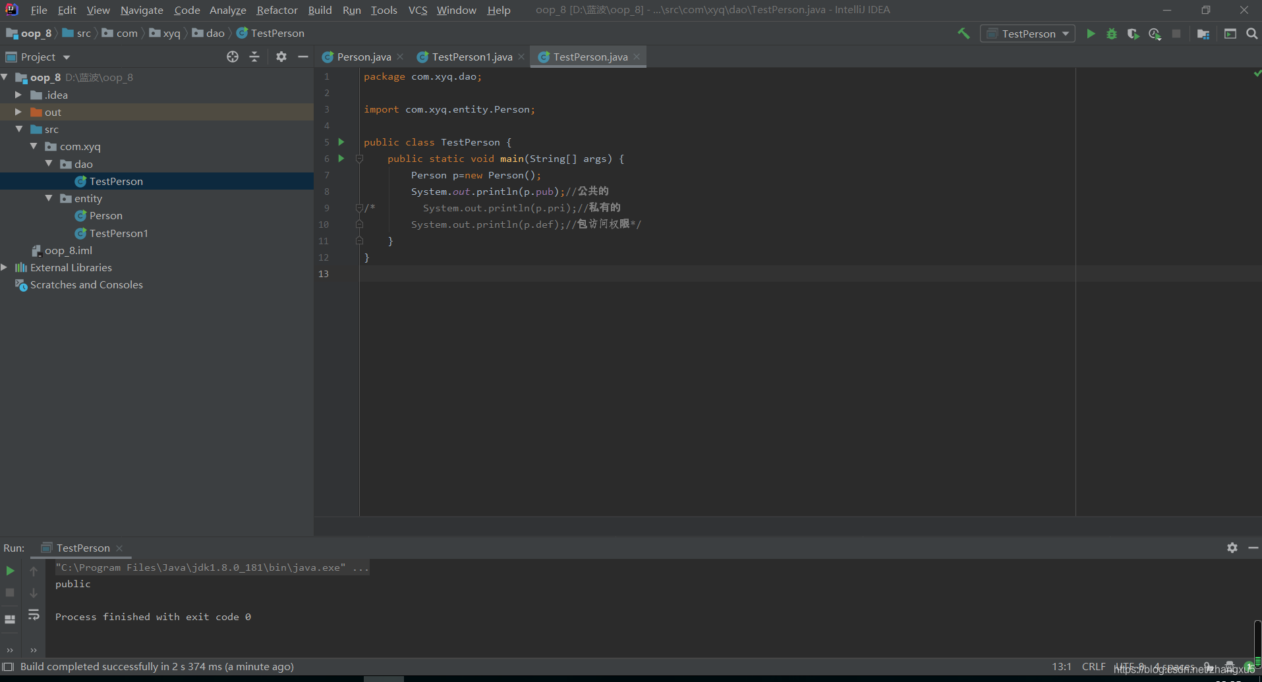Open Project Structure icon
The width and height of the screenshot is (1262, 682).
(x=1203, y=34)
